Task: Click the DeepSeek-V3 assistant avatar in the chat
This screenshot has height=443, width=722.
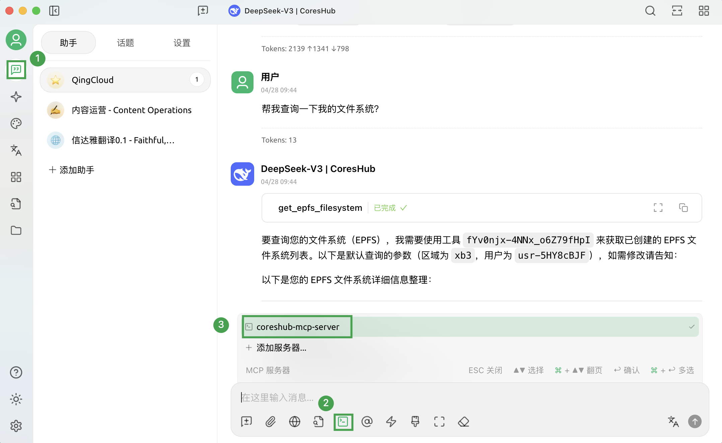Action: click(x=242, y=174)
